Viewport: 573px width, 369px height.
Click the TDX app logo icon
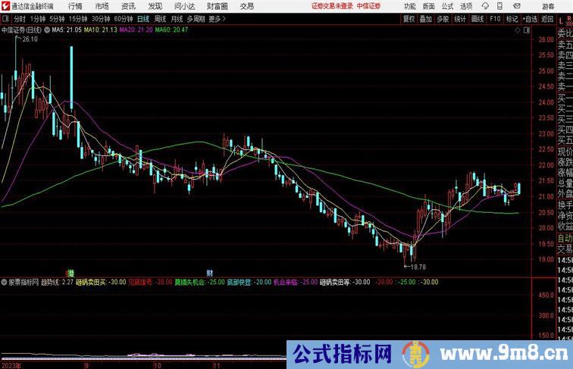(x=5, y=5)
